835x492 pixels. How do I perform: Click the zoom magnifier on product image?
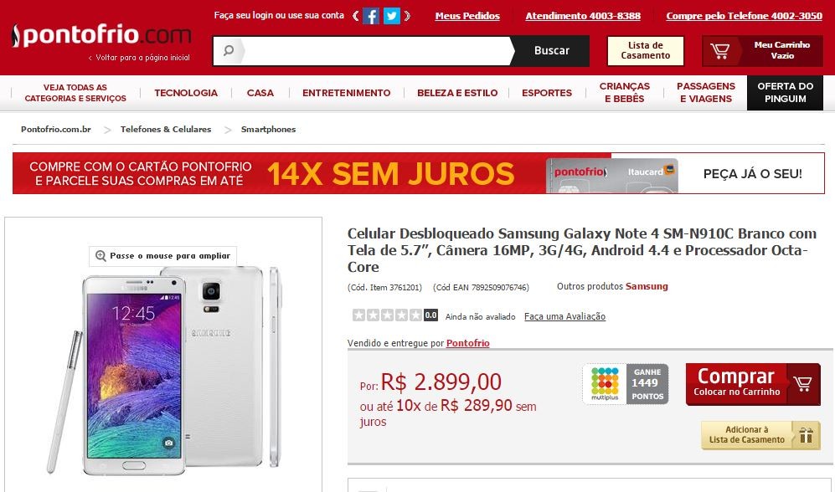pos(101,256)
